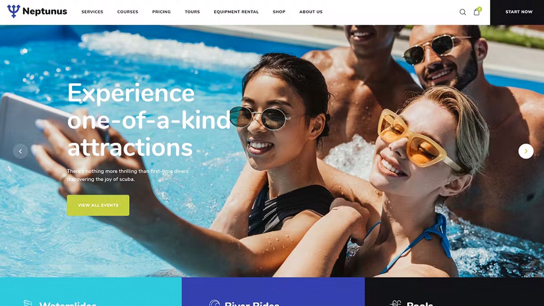The width and height of the screenshot is (544, 306).
Task: Click the River Rides wave icon
Action: coord(214,303)
